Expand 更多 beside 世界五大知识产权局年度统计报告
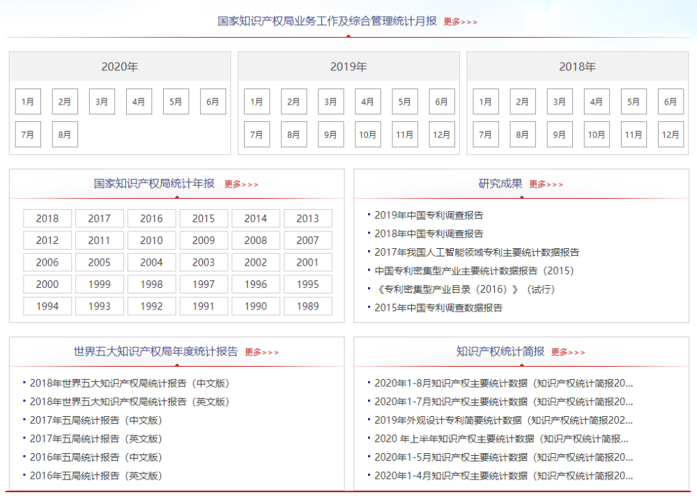The image size is (697, 497). (x=261, y=353)
